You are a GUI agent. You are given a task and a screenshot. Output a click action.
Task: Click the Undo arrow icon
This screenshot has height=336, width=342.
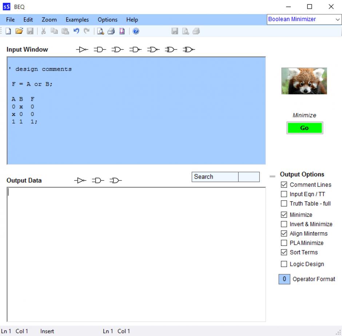(x=76, y=31)
